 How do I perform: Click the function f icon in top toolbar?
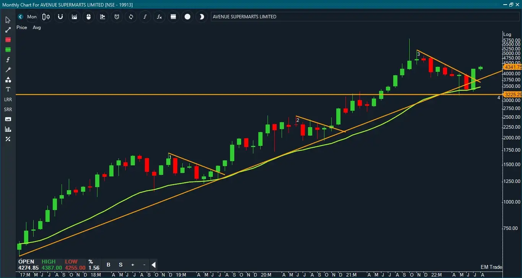coord(145,17)
